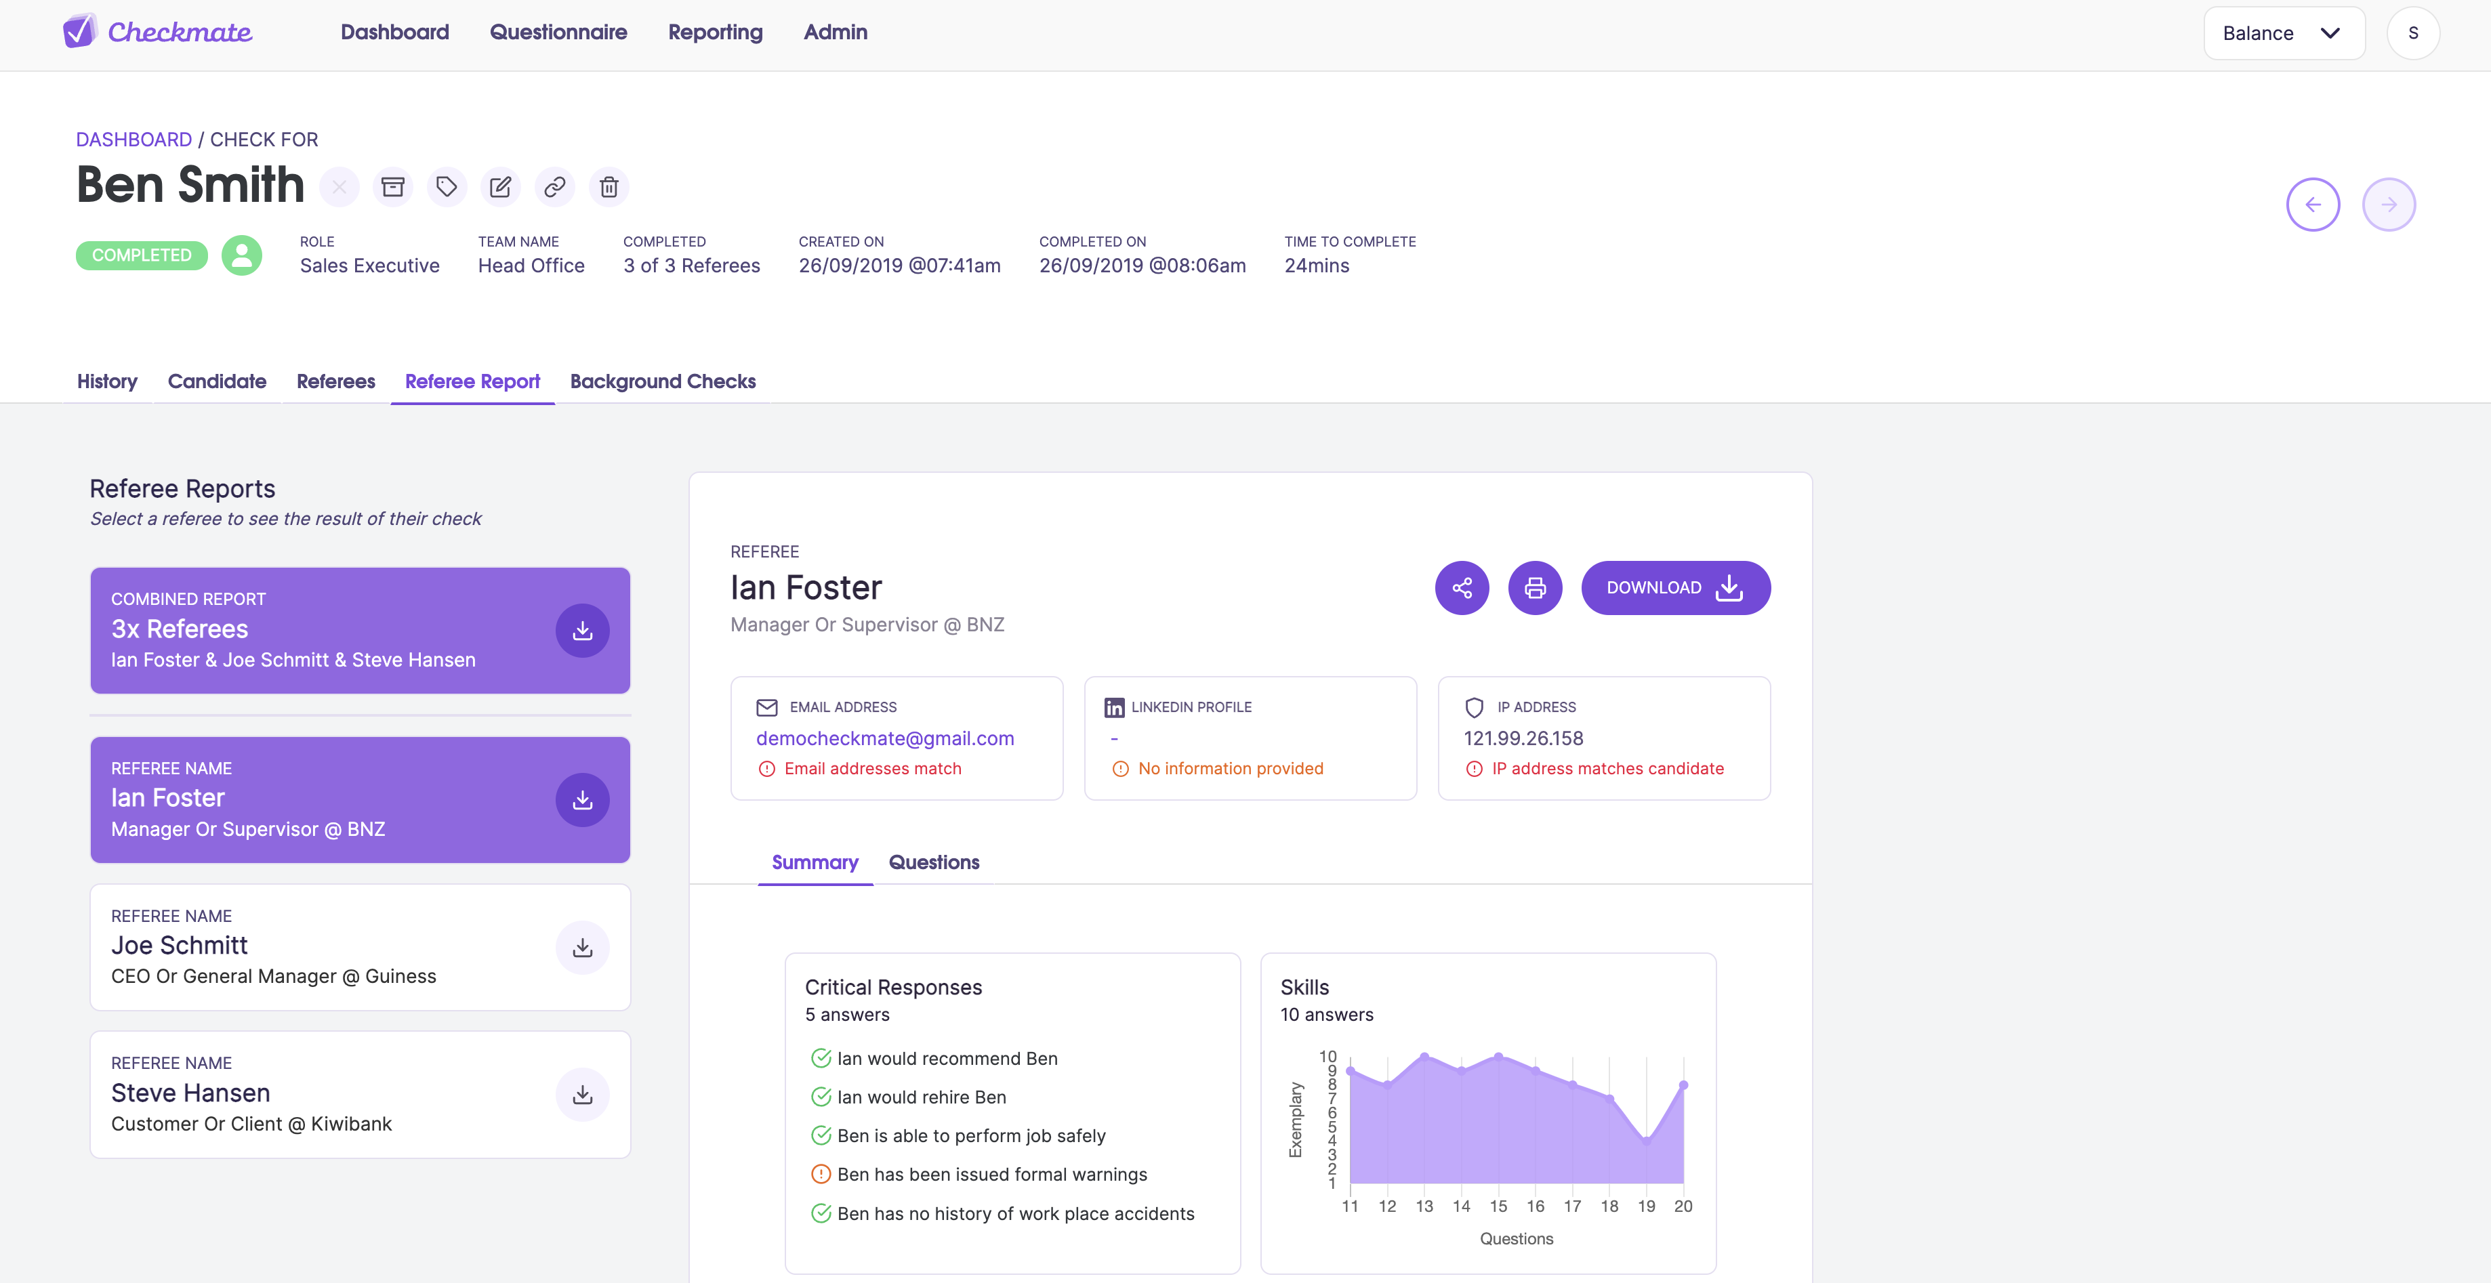2491x1283 pixels.
Task: Go to previous candidate check arrow
Action: pos(2312,204)
